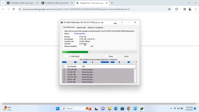This screenshot has height=112, width=199.
Task: Launch Microsoft Edge from the taskbar
Action: [x=116, y=109]
